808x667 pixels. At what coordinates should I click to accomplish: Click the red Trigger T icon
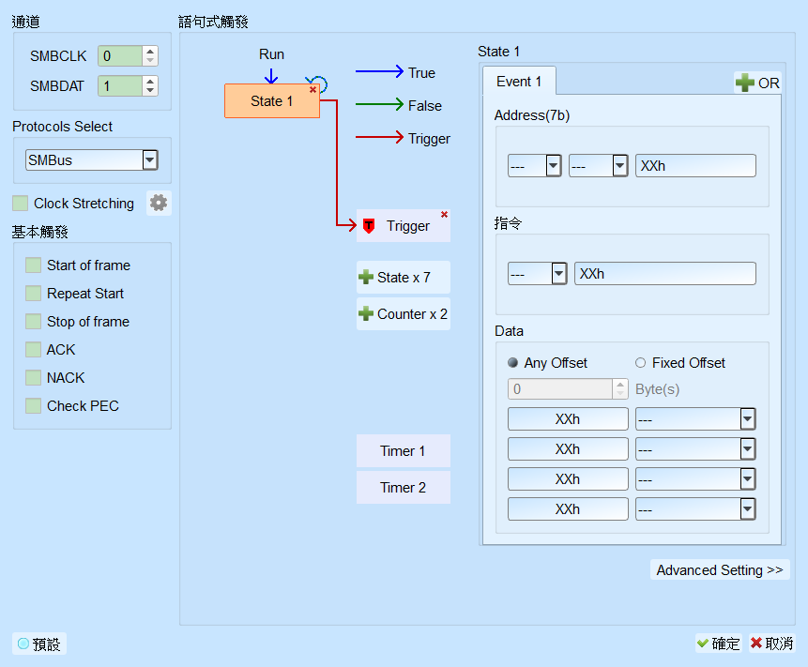[x=369, y=225]
